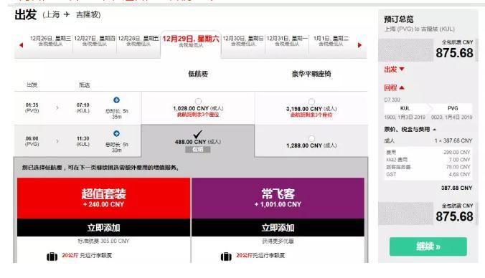Click the 促销 promo label
The image size is (485, 278).
click(x=197, y=150)
